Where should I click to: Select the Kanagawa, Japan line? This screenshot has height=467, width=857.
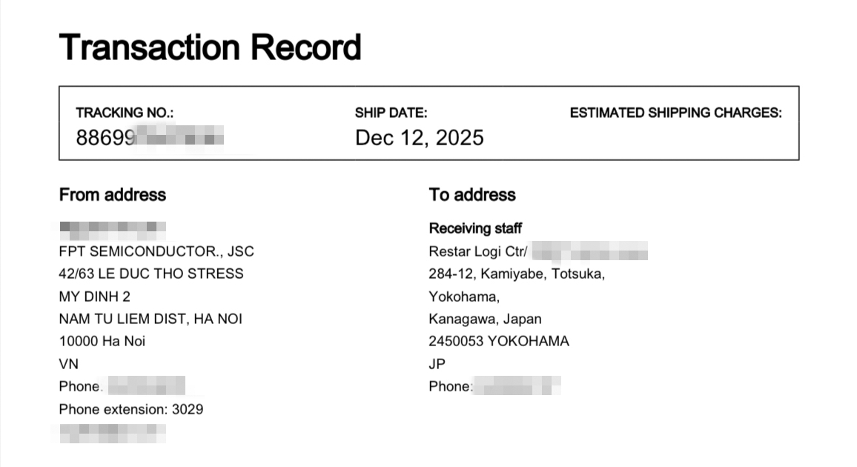pyautogui.click(x=485, y=319)
